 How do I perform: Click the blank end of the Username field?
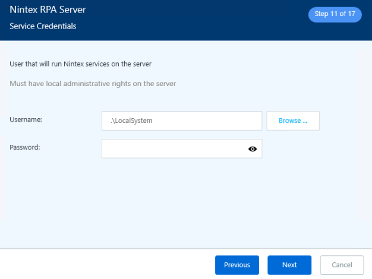pyautogui.click(x=238, y=121)
